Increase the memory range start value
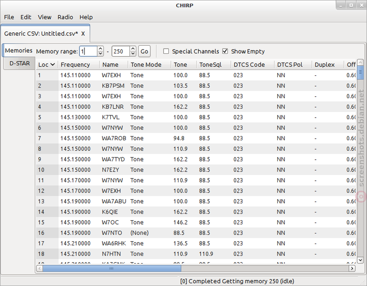Viewport: 367px width, 286px height. tap(100, 49)
